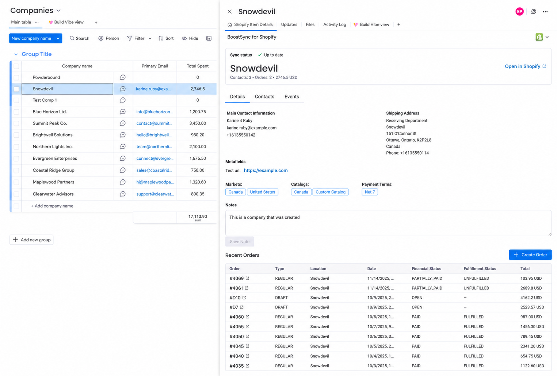Image resolution: width=557 pixels, height=376 pixels.
Task: Check the Evergreen Enterprises checkbox
Action: (16, 159)
